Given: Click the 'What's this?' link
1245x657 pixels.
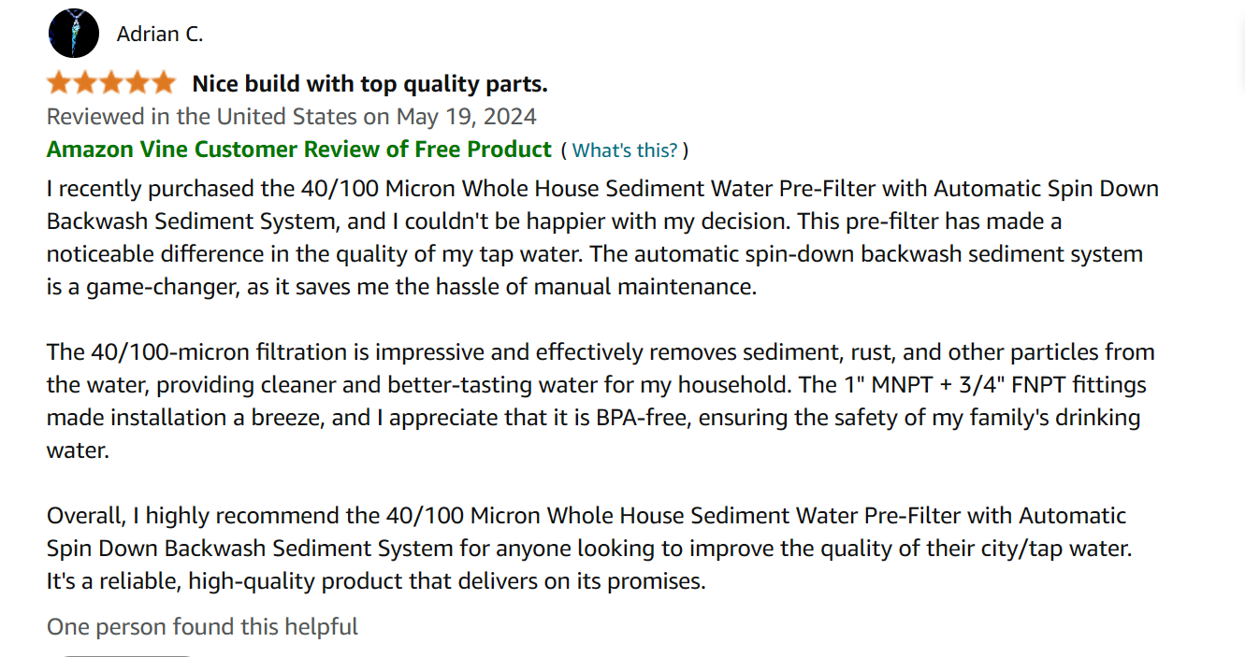Looking at the screenshot, I should pos(625,150).
